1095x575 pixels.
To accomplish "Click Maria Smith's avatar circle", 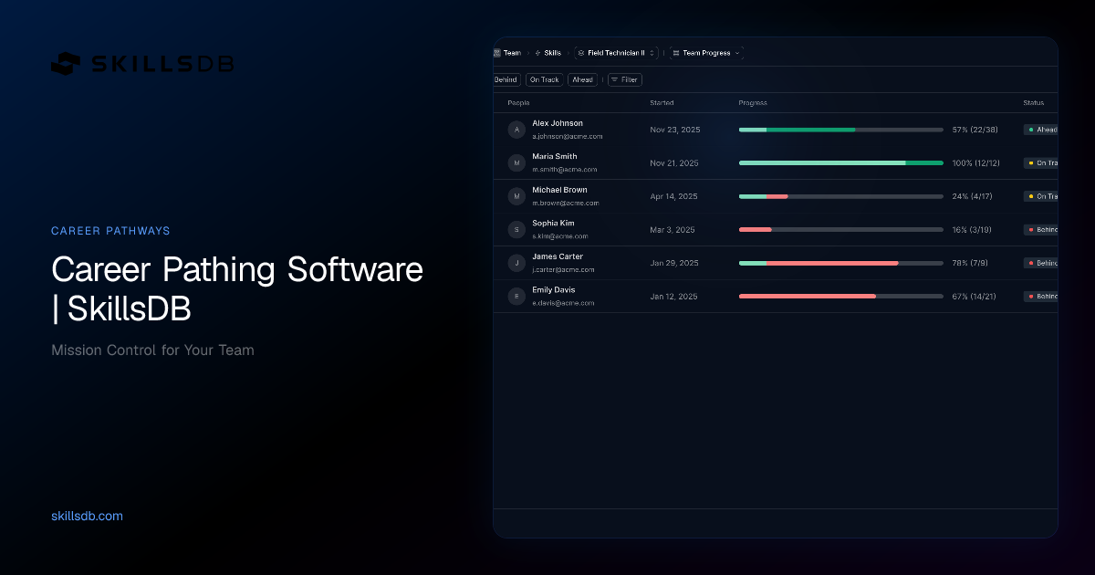I will click(517, 162).
